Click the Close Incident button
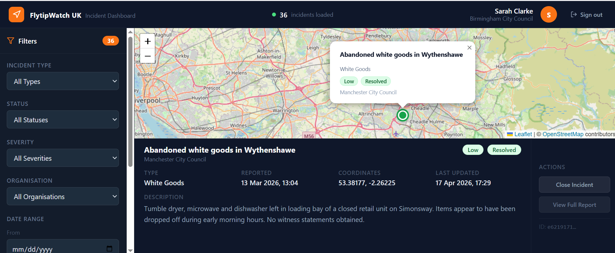The image size is (615, 253). [x=574, y=185]
